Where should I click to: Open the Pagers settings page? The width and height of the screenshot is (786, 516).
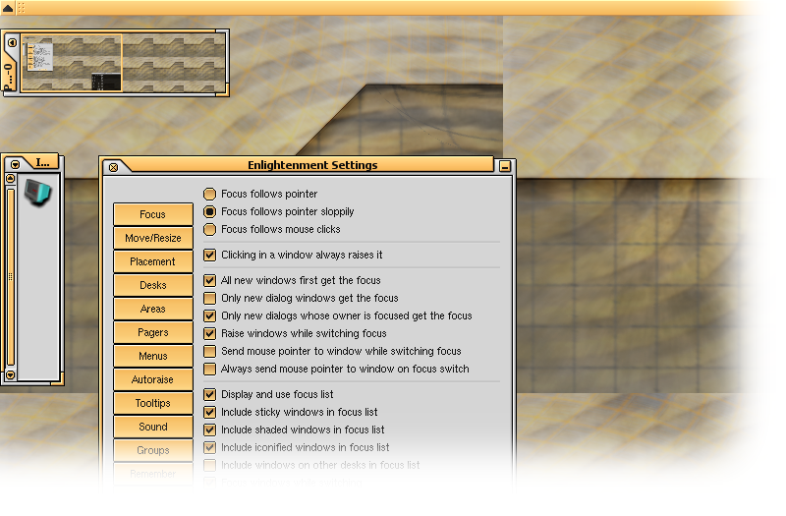(x=153, y=332)
